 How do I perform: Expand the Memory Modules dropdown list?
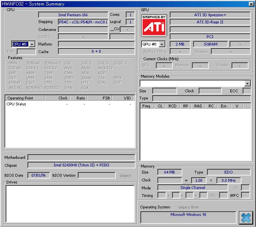248,83
